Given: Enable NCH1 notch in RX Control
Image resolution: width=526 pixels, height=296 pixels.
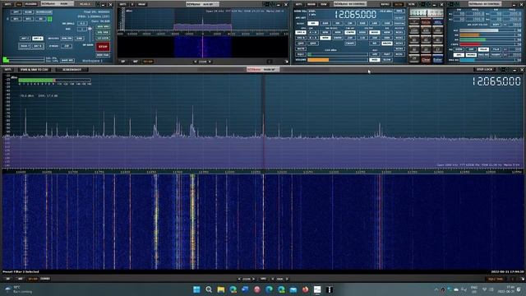Looking at the screenshot, I should (399, 32).
